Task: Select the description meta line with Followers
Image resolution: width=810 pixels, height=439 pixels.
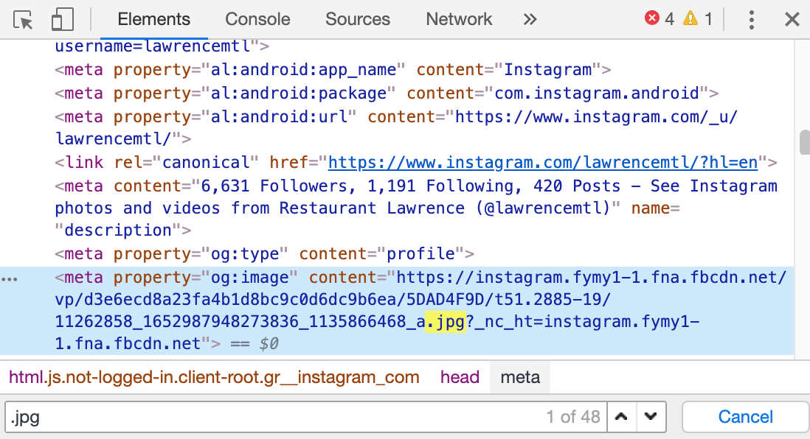Action: (416, 208)
